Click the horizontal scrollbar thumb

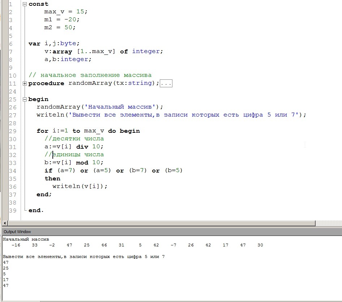(x=162, y=223)
